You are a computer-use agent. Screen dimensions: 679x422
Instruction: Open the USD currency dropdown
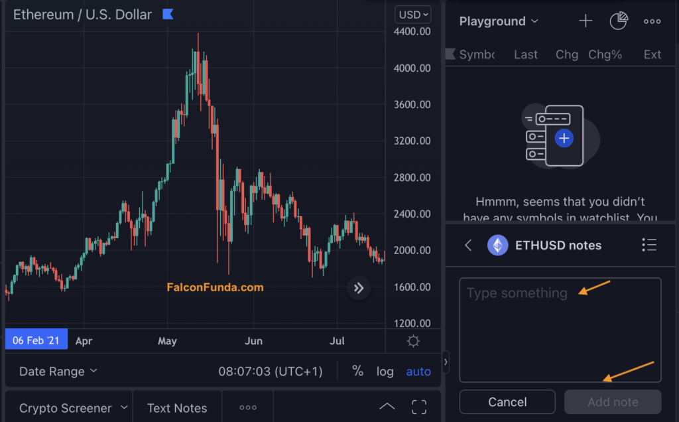[x=412, y=14]
